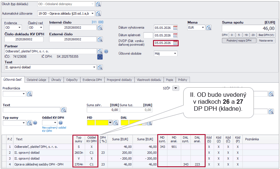This screenshot has width=280, height=169.
Task: Expand the Účtovné obdobie dropdown showing Máj
Action: tap(175, 53)
